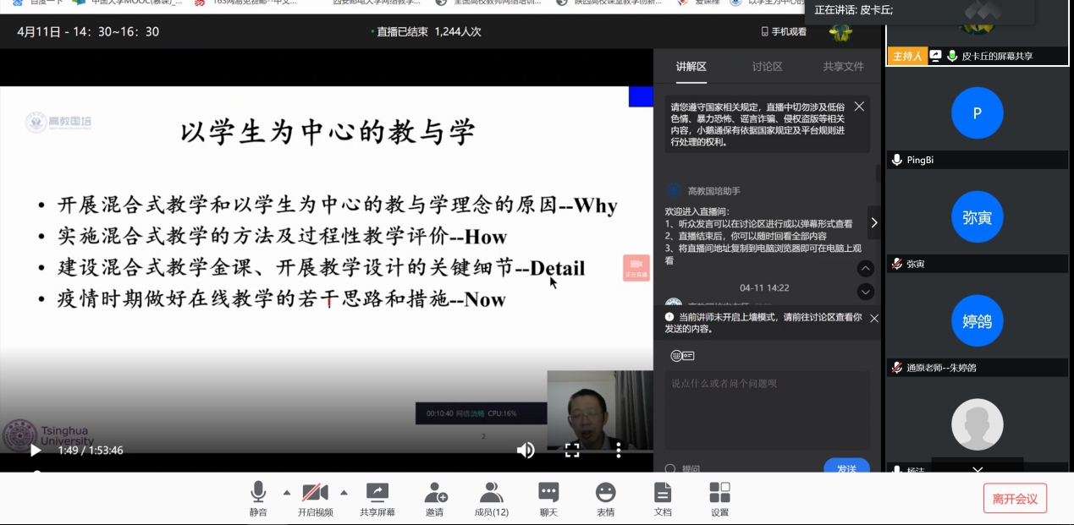The height and width of the screenshot is (525, 1074).
Task: Collapse side panel with right chevron arrow
Action: pyautogui.click(x=874, y=222)
